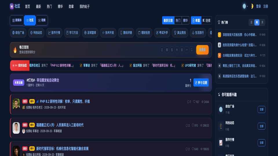Select the 科技动态 category chip
Screen dimensions: 278x156
[36, 33]
